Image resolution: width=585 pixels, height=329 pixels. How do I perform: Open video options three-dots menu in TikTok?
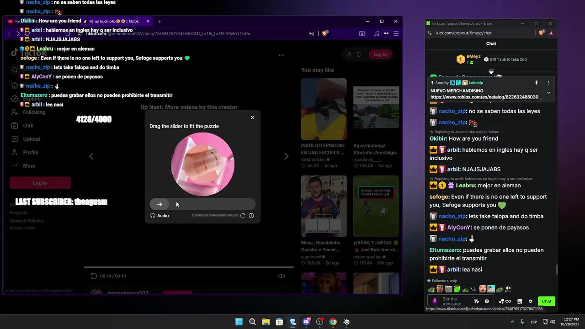click(x=282, y=55)
